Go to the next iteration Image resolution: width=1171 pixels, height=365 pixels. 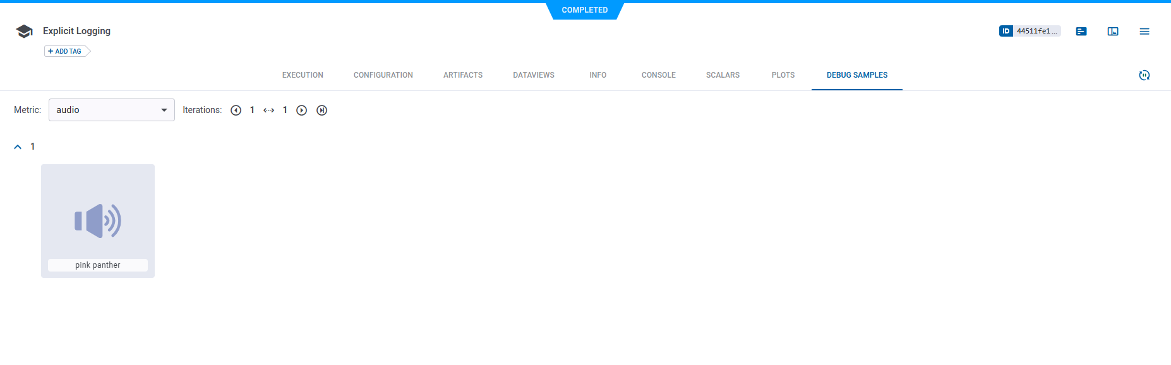(x=302, y=111)
